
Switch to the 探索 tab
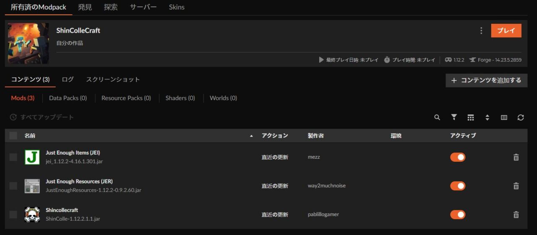click(111, 7)
